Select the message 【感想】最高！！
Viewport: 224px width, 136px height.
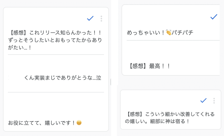tap(149, 66)
